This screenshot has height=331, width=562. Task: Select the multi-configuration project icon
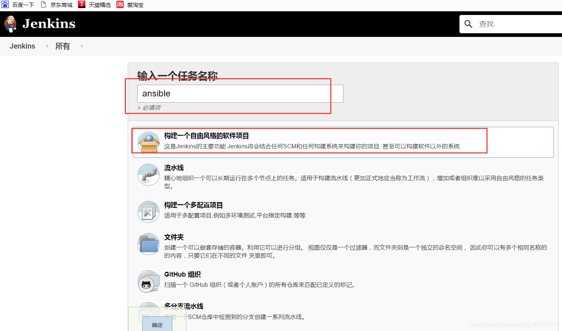pos(149,212)
